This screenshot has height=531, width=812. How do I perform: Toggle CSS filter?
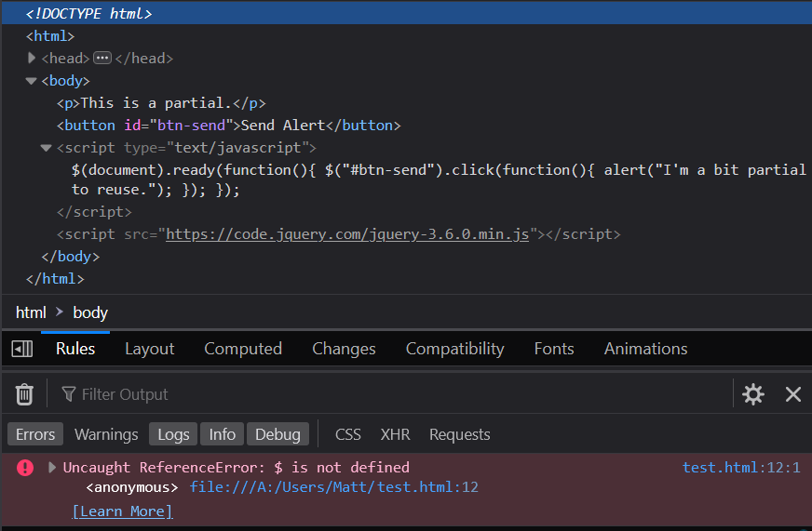[x=347, y=434]
